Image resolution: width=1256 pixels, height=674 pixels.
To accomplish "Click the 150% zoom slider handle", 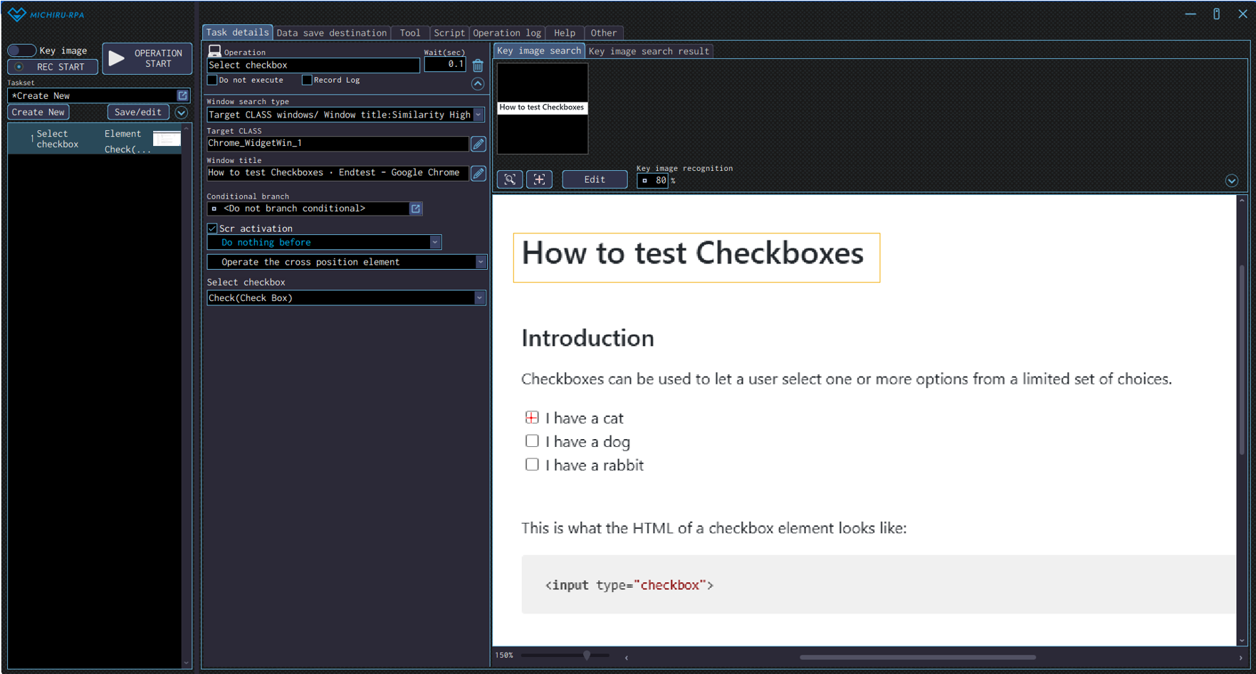I will [x=587, y=655].
